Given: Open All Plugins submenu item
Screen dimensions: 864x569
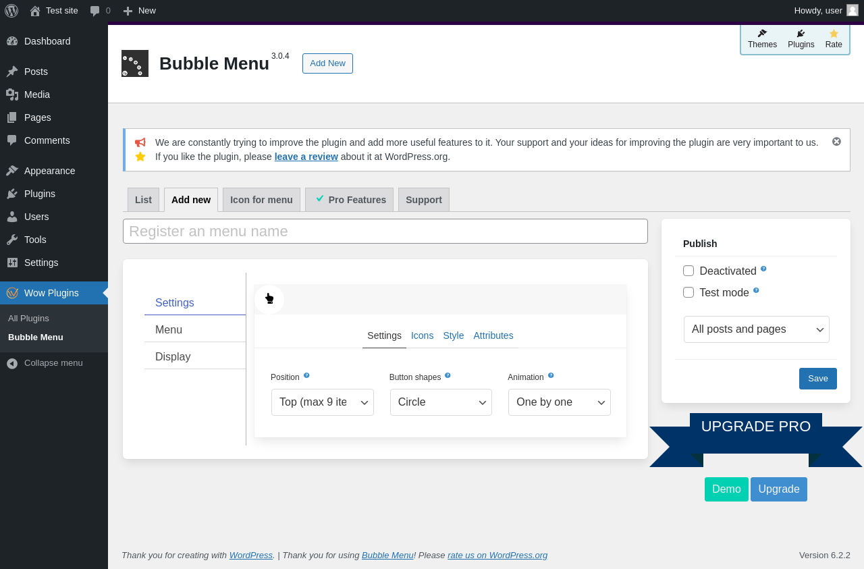Looking at the screenshot, I should [x=54, y=319].
